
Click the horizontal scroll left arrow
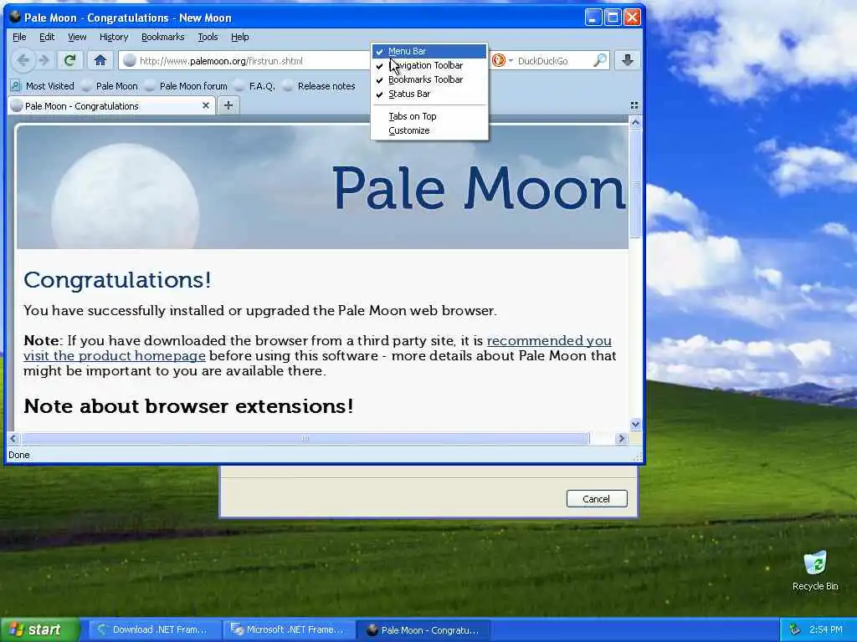coord(13,438)
